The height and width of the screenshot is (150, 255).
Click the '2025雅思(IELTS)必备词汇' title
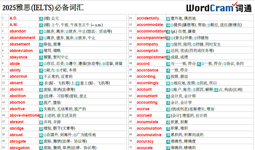(x=43, y=8)
